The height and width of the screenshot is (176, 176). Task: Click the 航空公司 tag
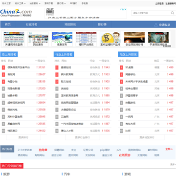coord(56,155)
